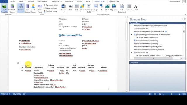The width and height of the screenshot is (187, 105).
Task: Switch to REFERENCES ribbon tab
Action: tap(57, 1)
